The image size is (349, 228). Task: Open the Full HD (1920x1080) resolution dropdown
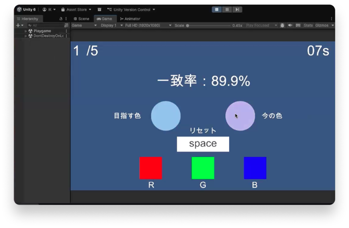point(148,26)
